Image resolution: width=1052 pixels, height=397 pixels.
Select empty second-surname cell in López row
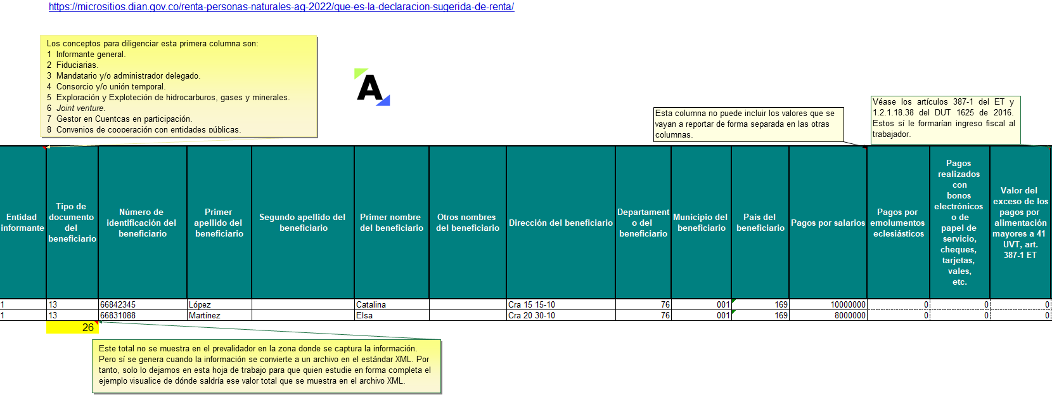tap(303, 304)
